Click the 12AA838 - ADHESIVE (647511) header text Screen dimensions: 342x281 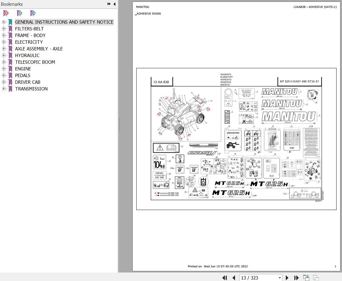coord(315,7)
